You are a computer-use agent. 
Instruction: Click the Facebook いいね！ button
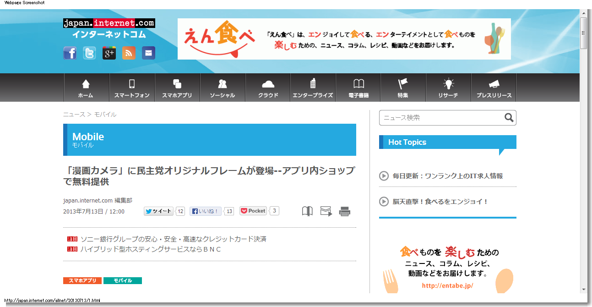(x=206, y=211)
